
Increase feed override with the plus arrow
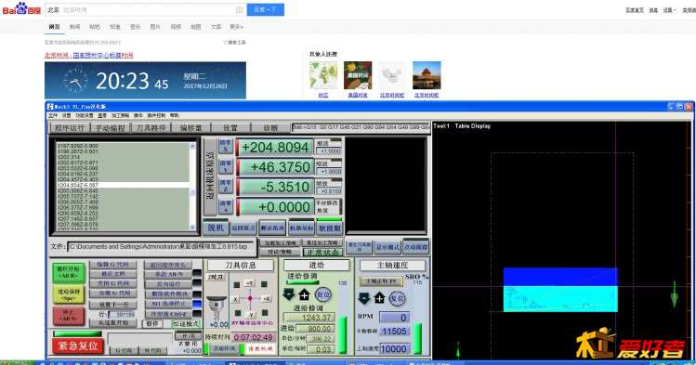(x=305, y=294)
